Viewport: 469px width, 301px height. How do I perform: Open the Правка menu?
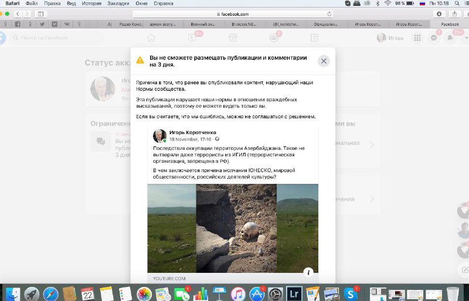click(52, 4)
